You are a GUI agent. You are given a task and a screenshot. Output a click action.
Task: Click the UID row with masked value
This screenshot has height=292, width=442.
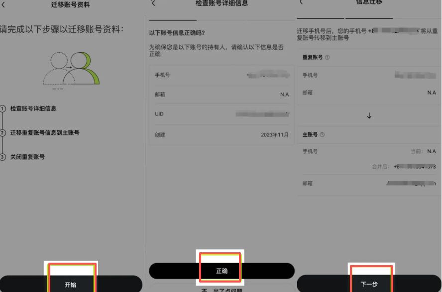coord(221,113)
